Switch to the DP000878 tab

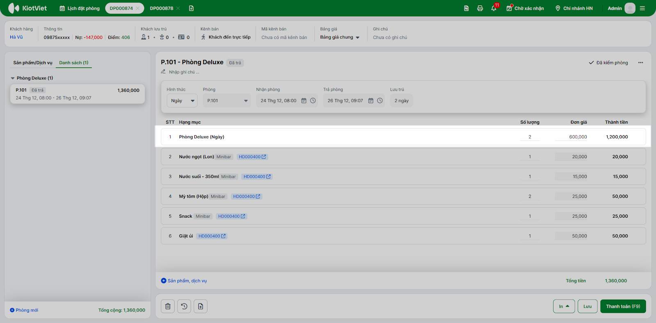pyautogui.click(x=162, y=8)
